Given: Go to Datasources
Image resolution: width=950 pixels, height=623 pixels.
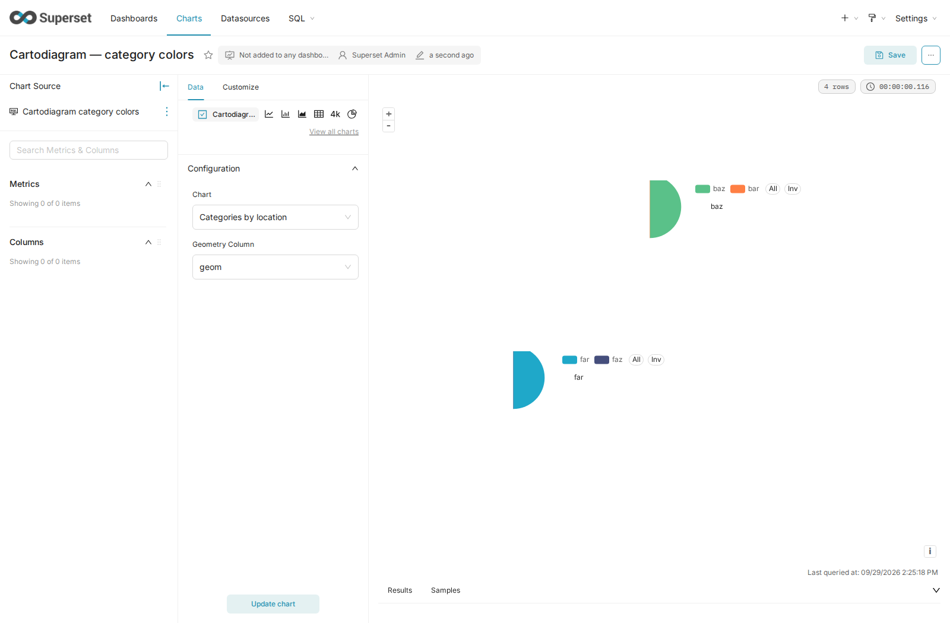Looking at the screenshot, I should [x=245, y=18].
